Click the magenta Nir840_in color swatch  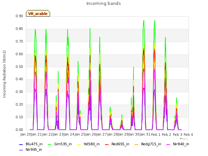point(168,144)
